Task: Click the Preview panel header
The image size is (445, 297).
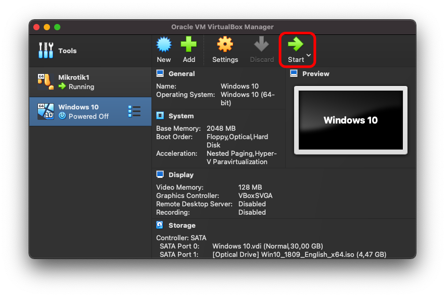Action: click(315, 74)
